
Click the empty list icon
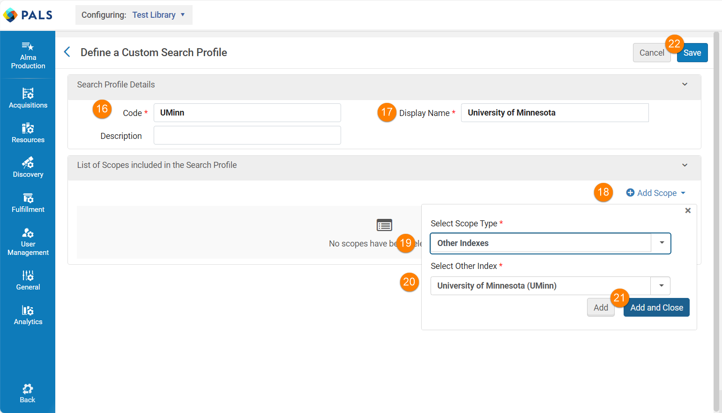(384, 225)
